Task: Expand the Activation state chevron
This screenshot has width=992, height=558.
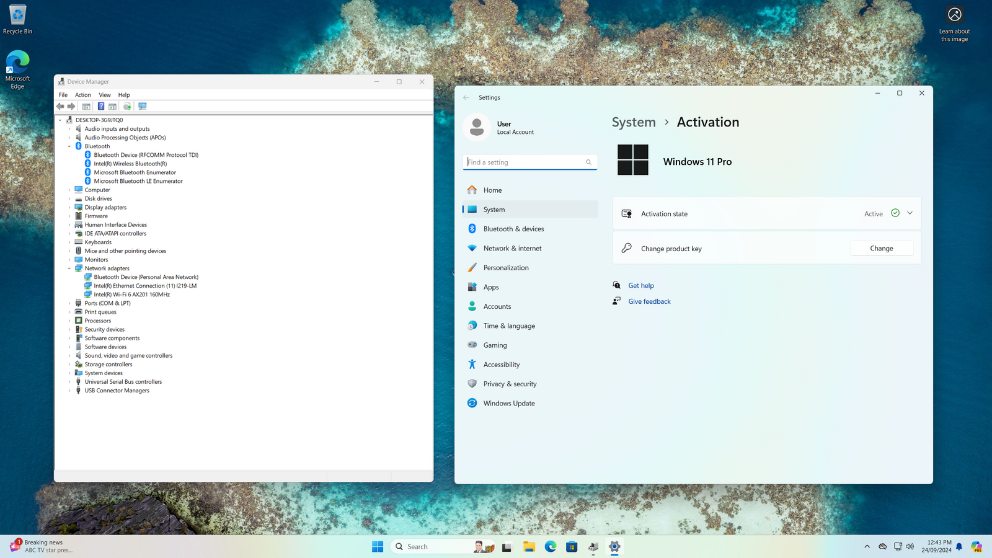Action: 910,213
